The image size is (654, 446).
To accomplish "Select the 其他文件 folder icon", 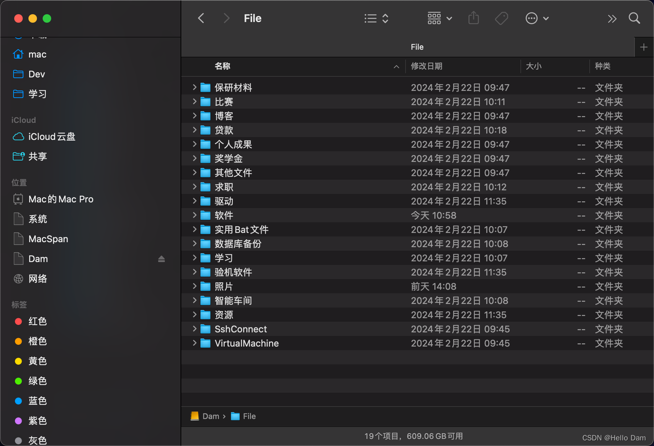I will pos(205,173).
